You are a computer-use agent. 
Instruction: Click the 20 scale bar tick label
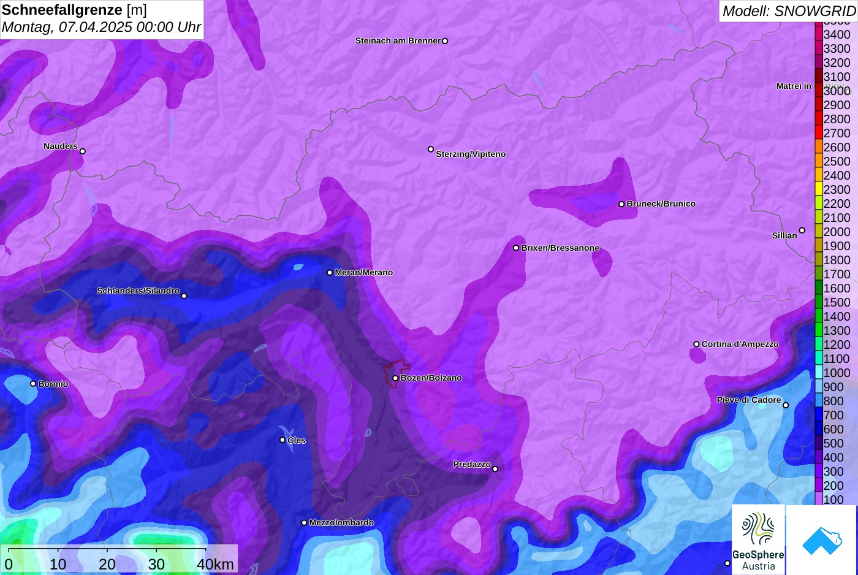[107, 564]
